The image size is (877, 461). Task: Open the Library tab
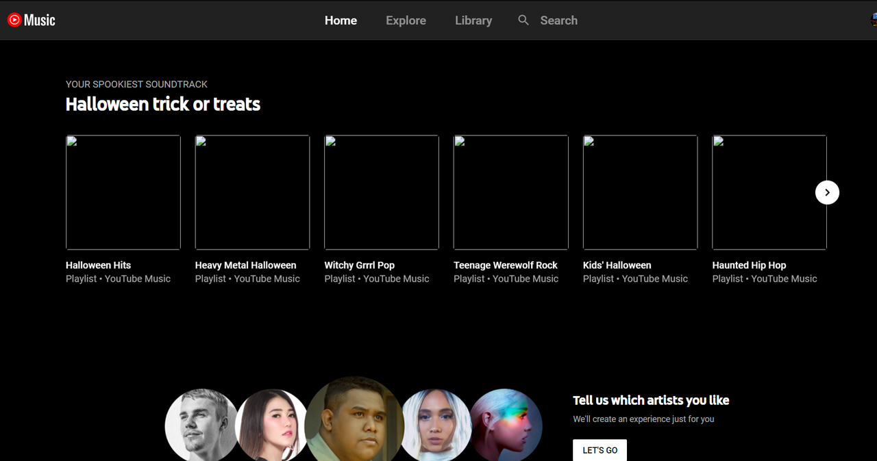tap(473, 21)
